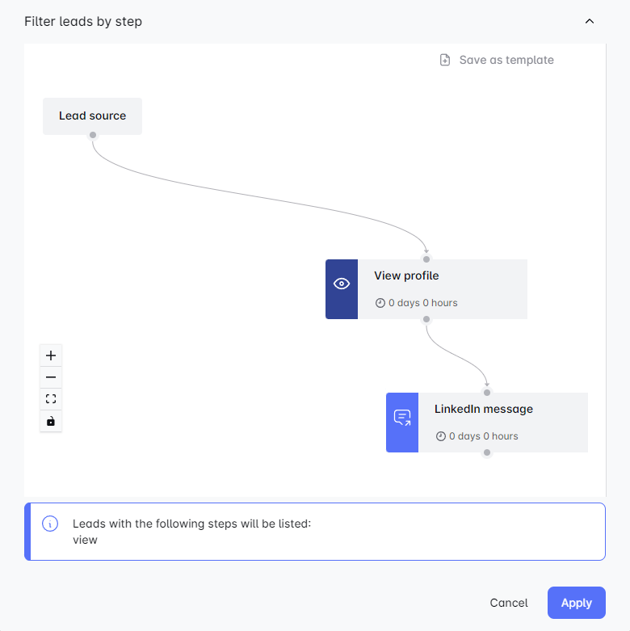
Task: Select the View profile step title
Action: 406,276
